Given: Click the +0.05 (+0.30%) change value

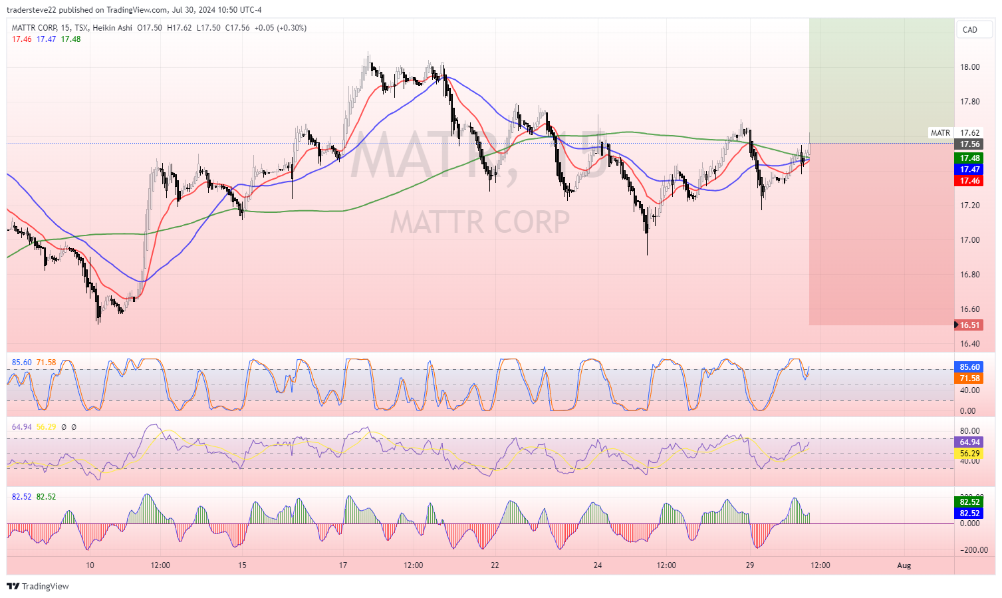Looking at the screenshot, I should pyautogui.click(x=281, y=28).
